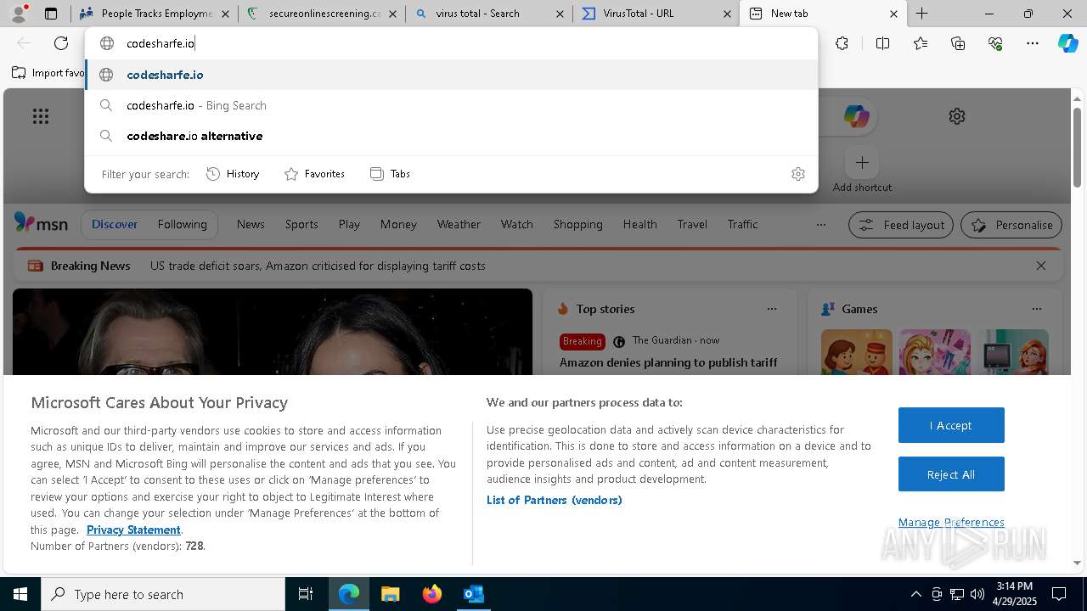1087x611 pixels.
Task: Open Games card options menu
Action: [1036, 309]
